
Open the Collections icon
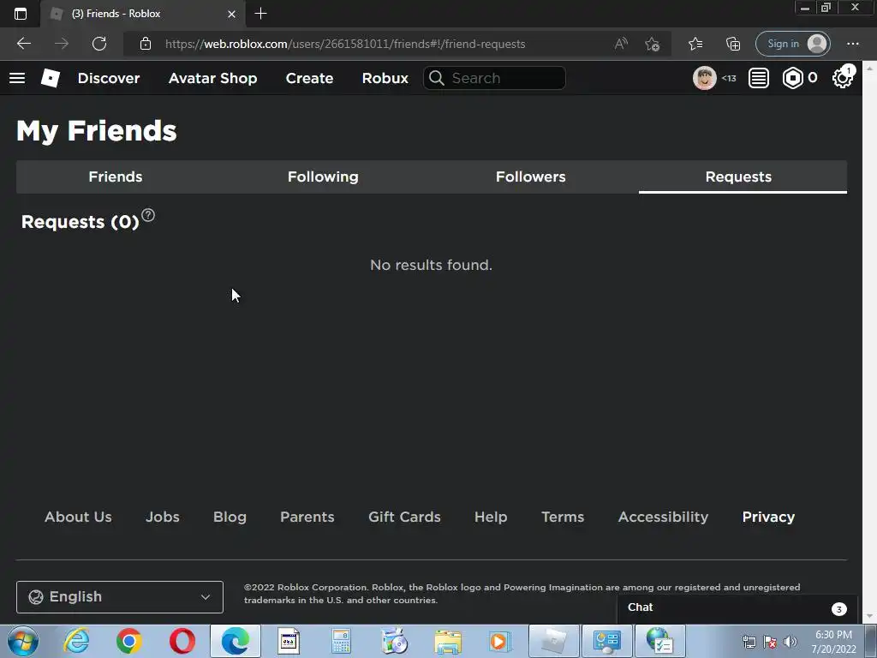point(733,44)
